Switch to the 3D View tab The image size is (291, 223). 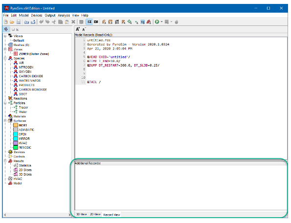[81, 214]
